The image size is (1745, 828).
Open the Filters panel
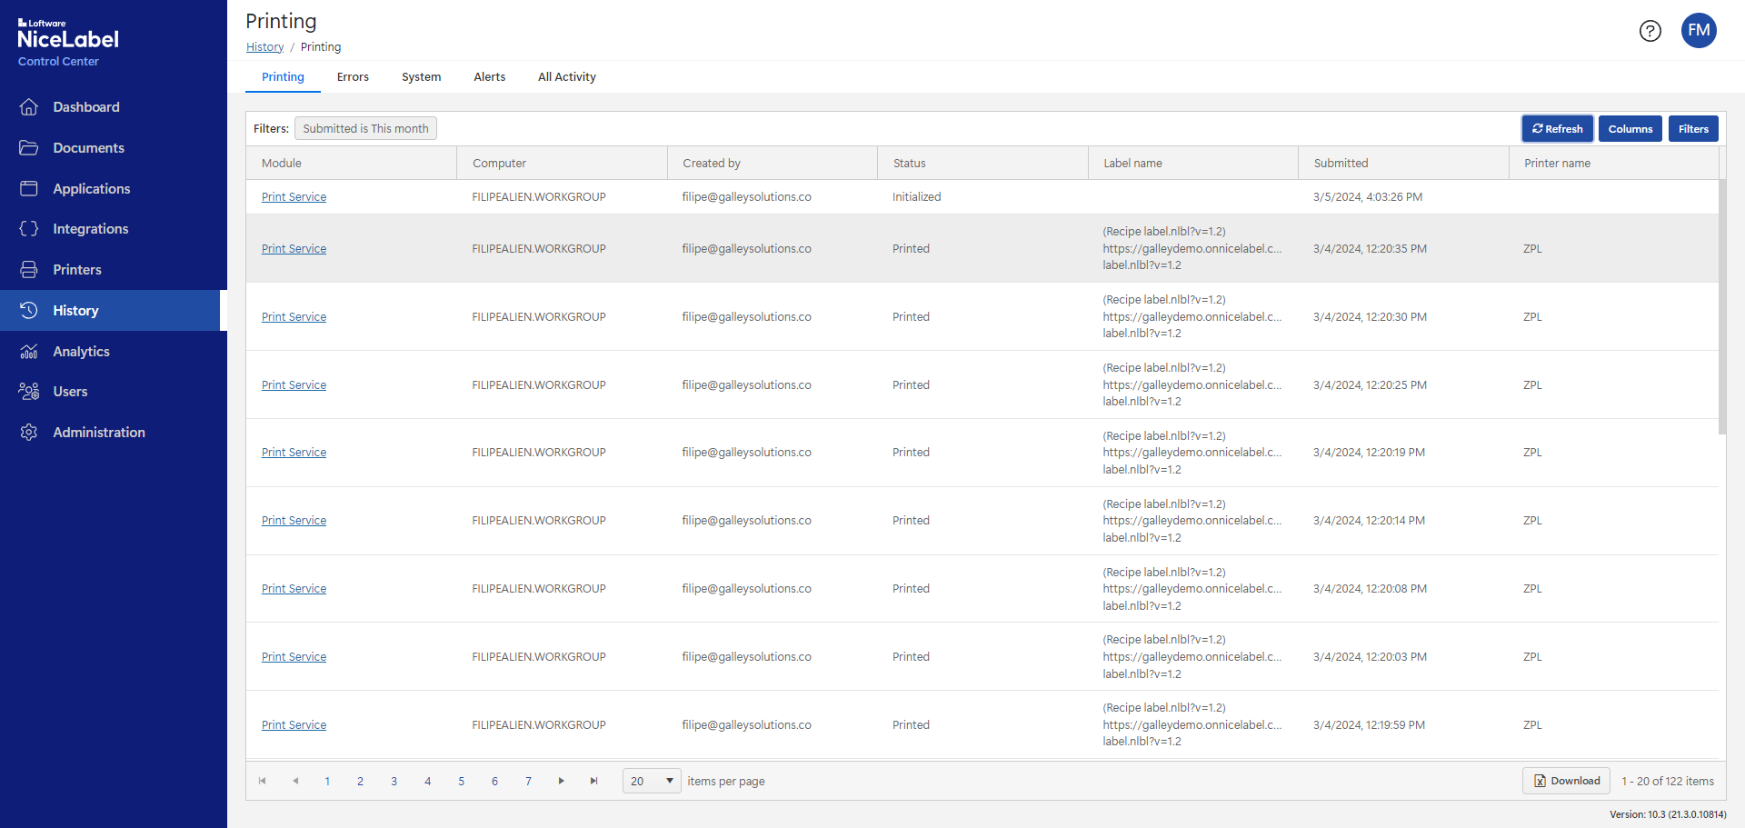pyautogui.click(x=1692, y=128)
